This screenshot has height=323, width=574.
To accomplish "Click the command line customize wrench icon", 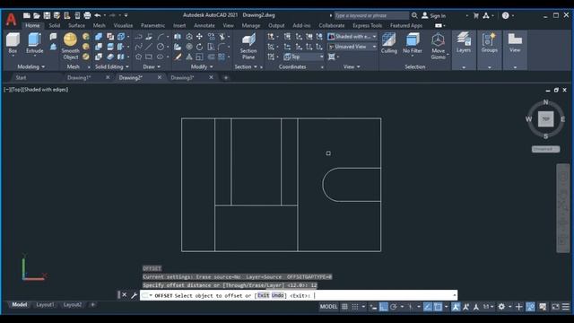I will [x=134, y=295].
